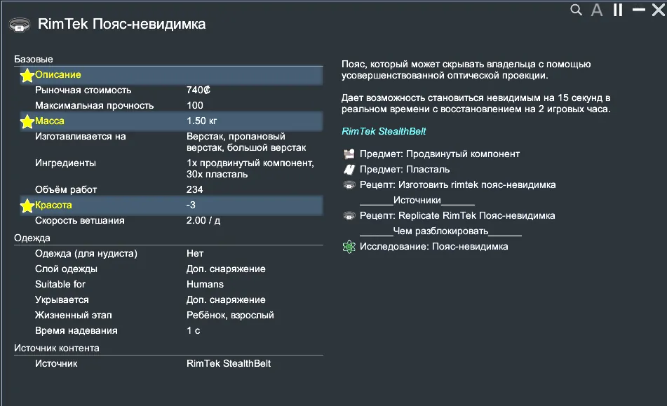Select the Слой одежды stat row
This screenshot has height=406, width=667.
click(168, 269)
